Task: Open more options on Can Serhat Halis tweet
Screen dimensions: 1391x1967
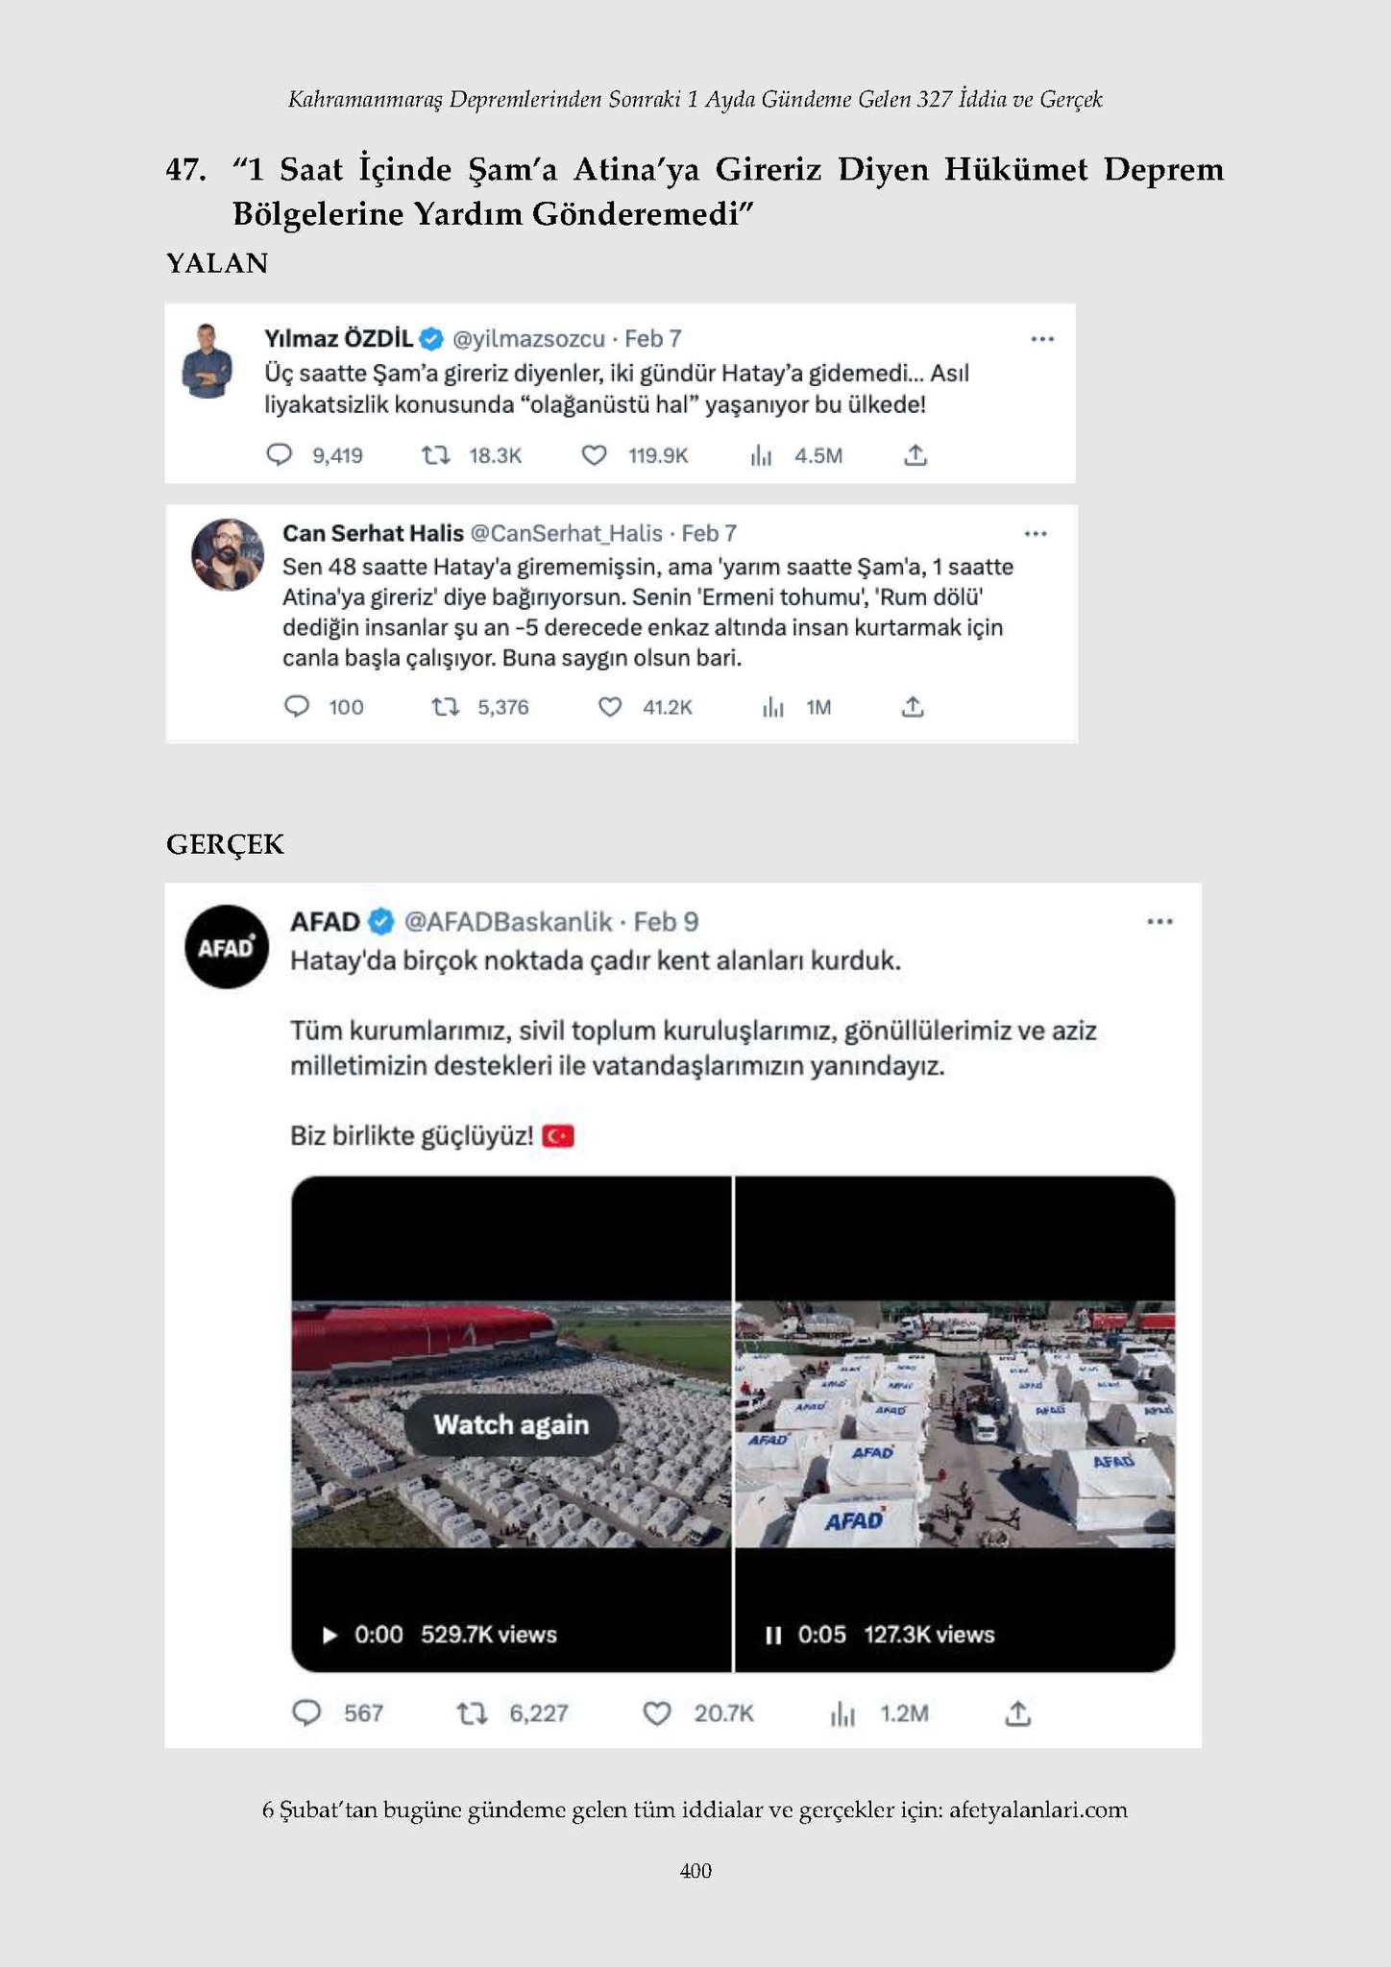Action: [x=1036, y=534]
